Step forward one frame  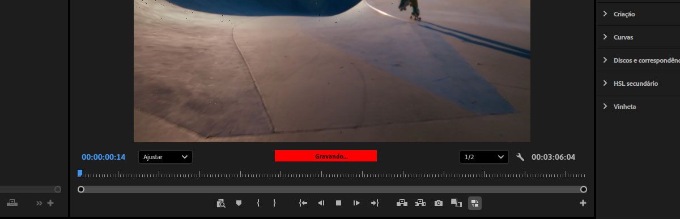tap(356, 203)
